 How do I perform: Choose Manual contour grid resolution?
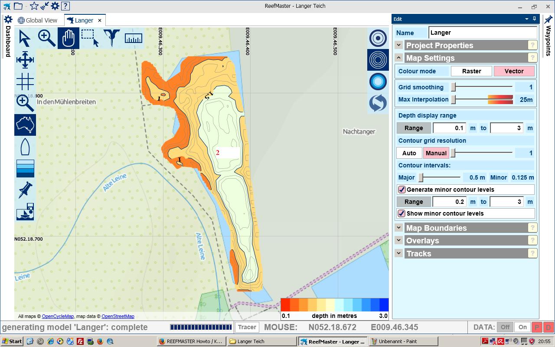click(436, 153)
